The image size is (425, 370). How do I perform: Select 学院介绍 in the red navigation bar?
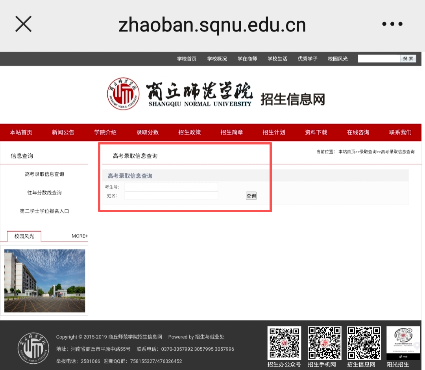coord(105,132)
